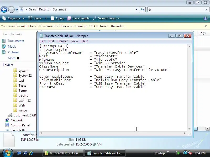
Task: Click the 'BelkinCableDesc' text in Notepad
Action: pyautogui.click(x=55, y=80)
